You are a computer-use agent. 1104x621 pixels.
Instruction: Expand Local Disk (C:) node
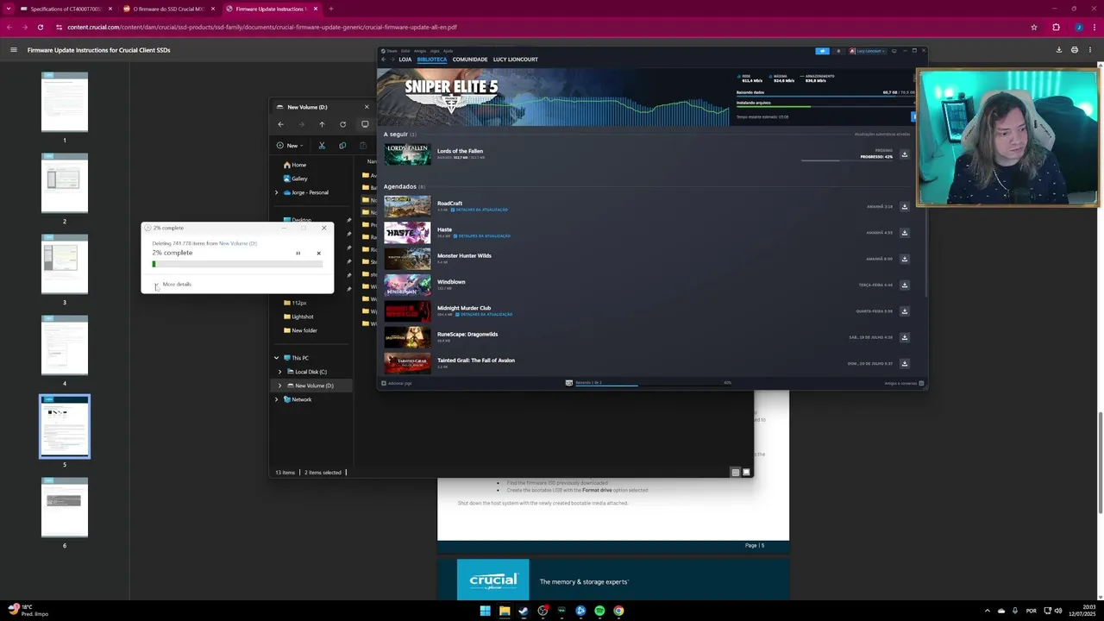pyautogui.click(x=279, y=372)
